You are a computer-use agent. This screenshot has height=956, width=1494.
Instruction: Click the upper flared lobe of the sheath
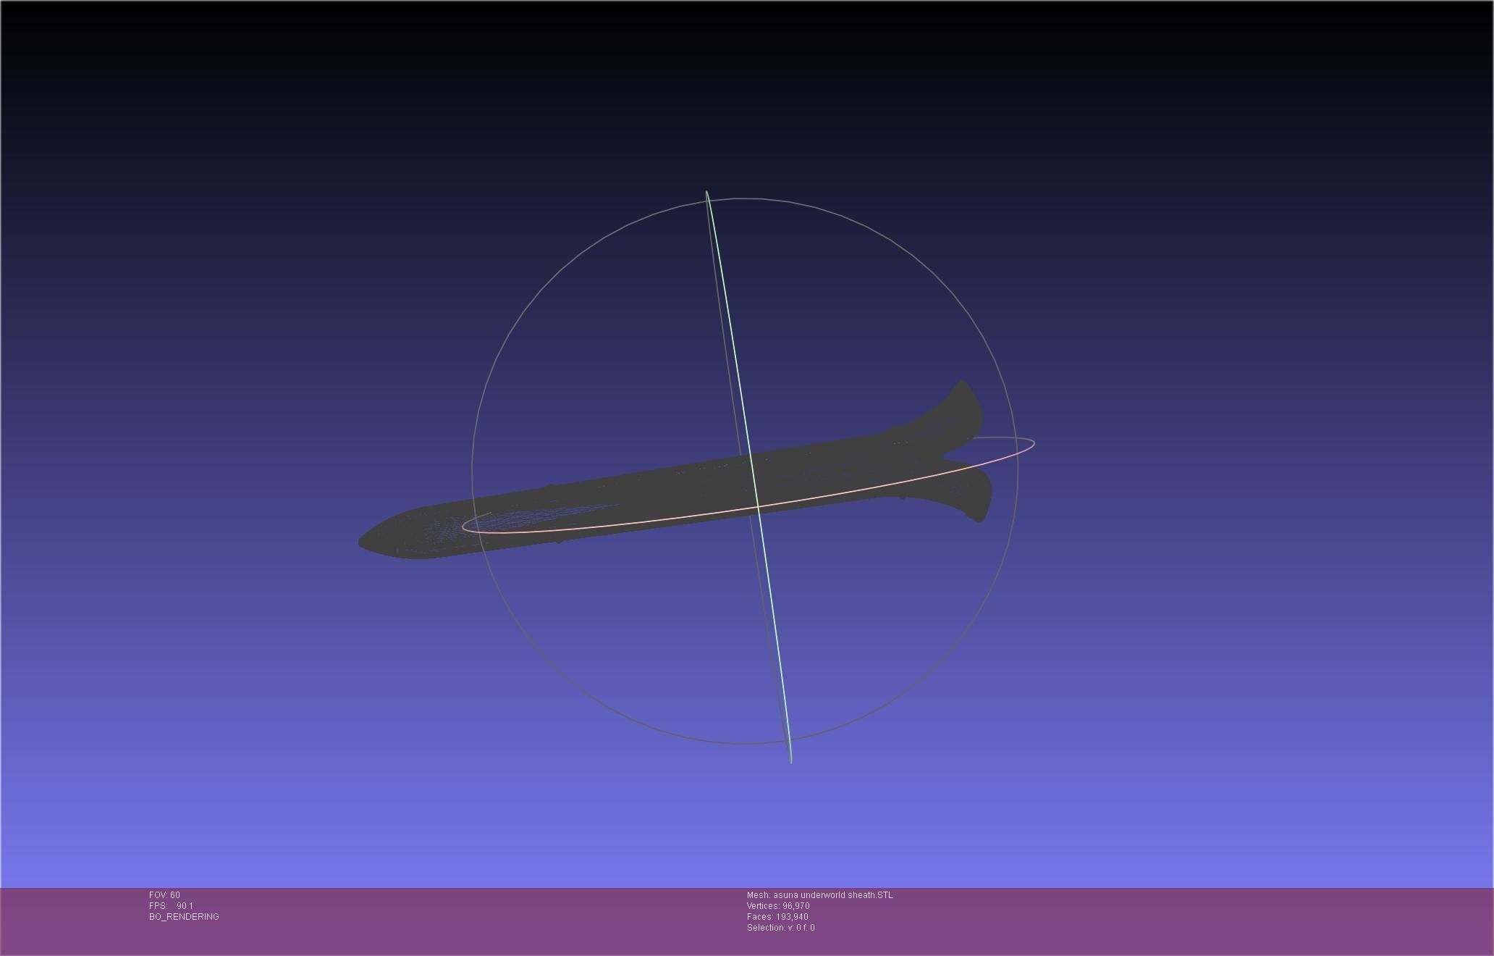pos(963,407)
